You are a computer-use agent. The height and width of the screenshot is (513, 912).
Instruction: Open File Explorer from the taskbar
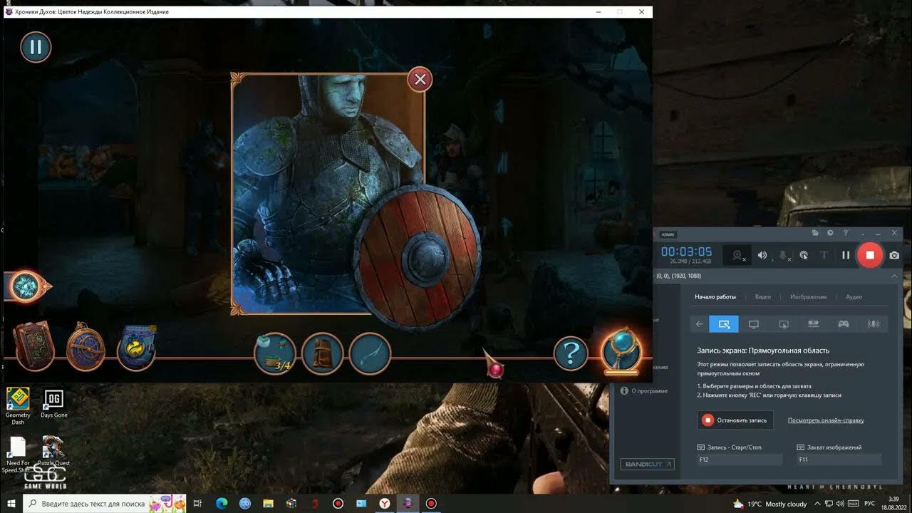point(268,504)
